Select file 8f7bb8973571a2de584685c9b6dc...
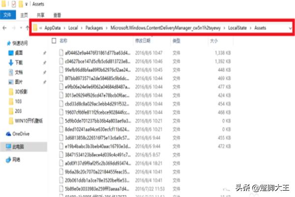Viewport: 295px width, 197px height. [x=97, y=78]
